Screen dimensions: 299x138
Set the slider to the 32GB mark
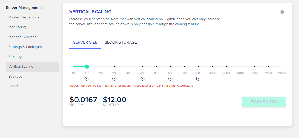[212, 67]
